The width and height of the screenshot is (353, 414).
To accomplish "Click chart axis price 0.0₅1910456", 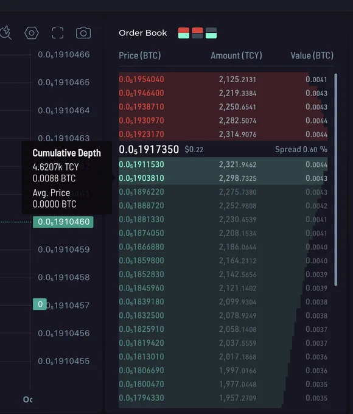I will (x=64, y=333).
